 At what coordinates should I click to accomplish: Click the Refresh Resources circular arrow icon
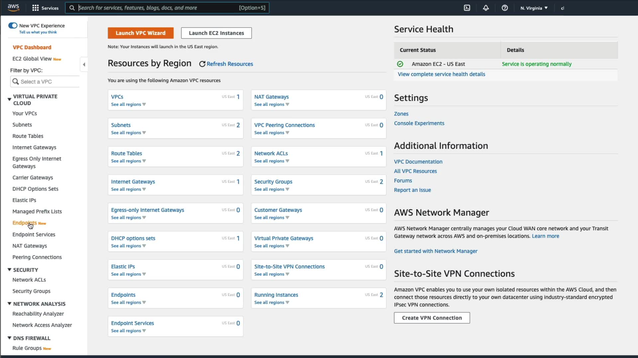coord(202,64)
